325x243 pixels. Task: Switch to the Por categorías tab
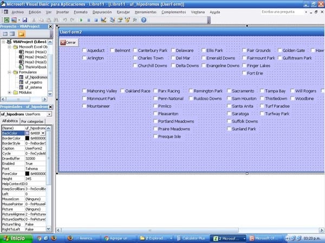(x=32, y=122)
